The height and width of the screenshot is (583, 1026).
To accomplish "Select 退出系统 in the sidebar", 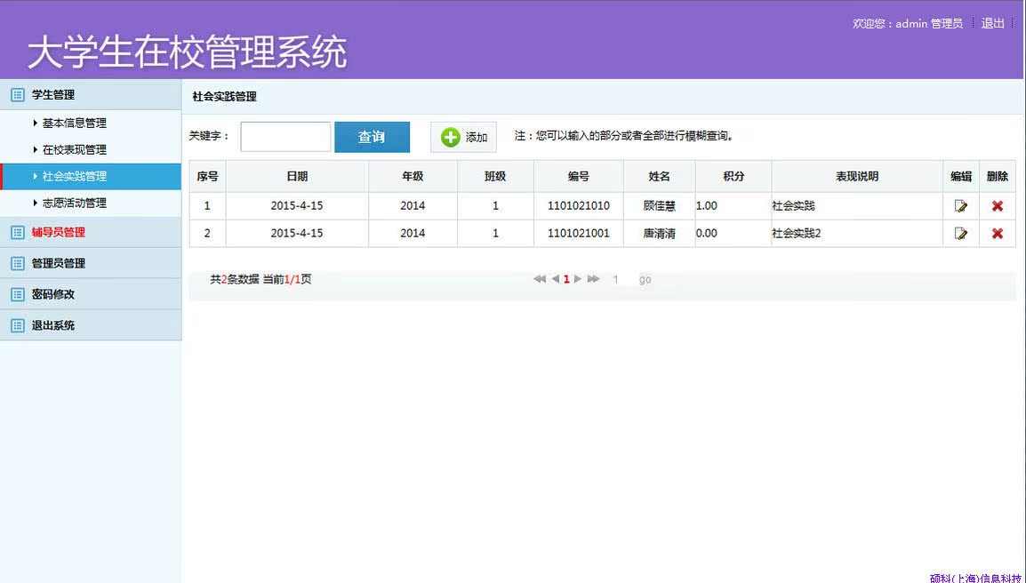I will (x=91, y=325).
